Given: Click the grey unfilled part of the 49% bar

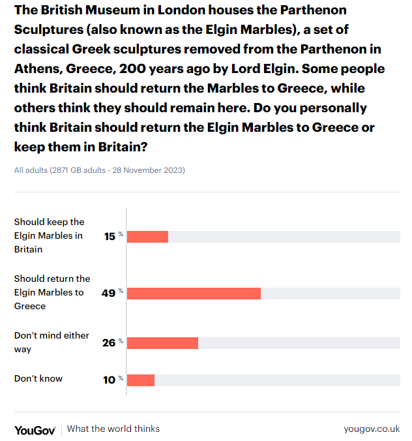Looking at the screenshot, I should pyautogui.click(x=330, y=293).
